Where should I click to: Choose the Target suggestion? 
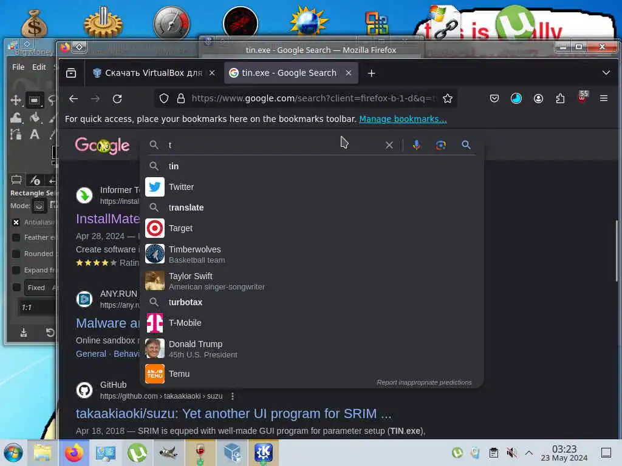(312, 228)
